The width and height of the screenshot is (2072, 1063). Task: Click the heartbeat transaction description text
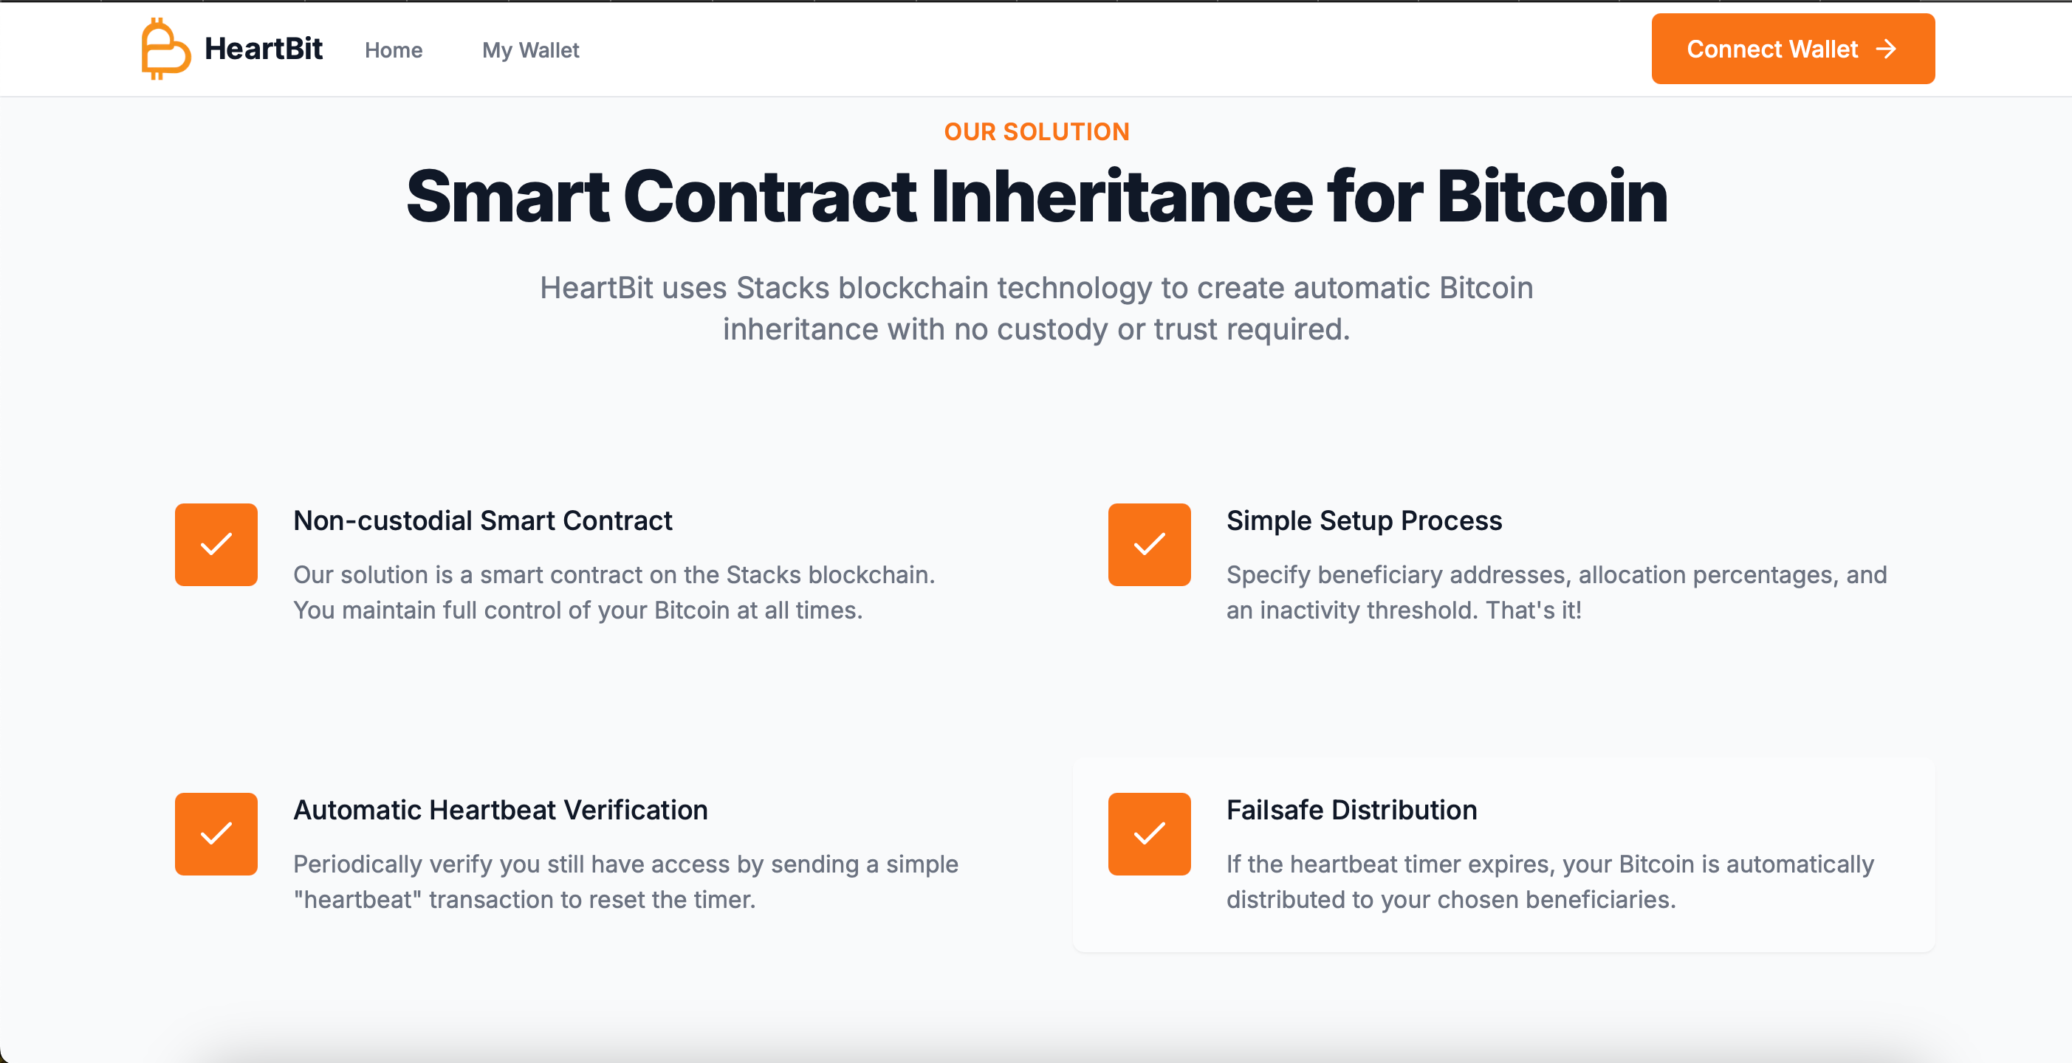click(625, 881)
